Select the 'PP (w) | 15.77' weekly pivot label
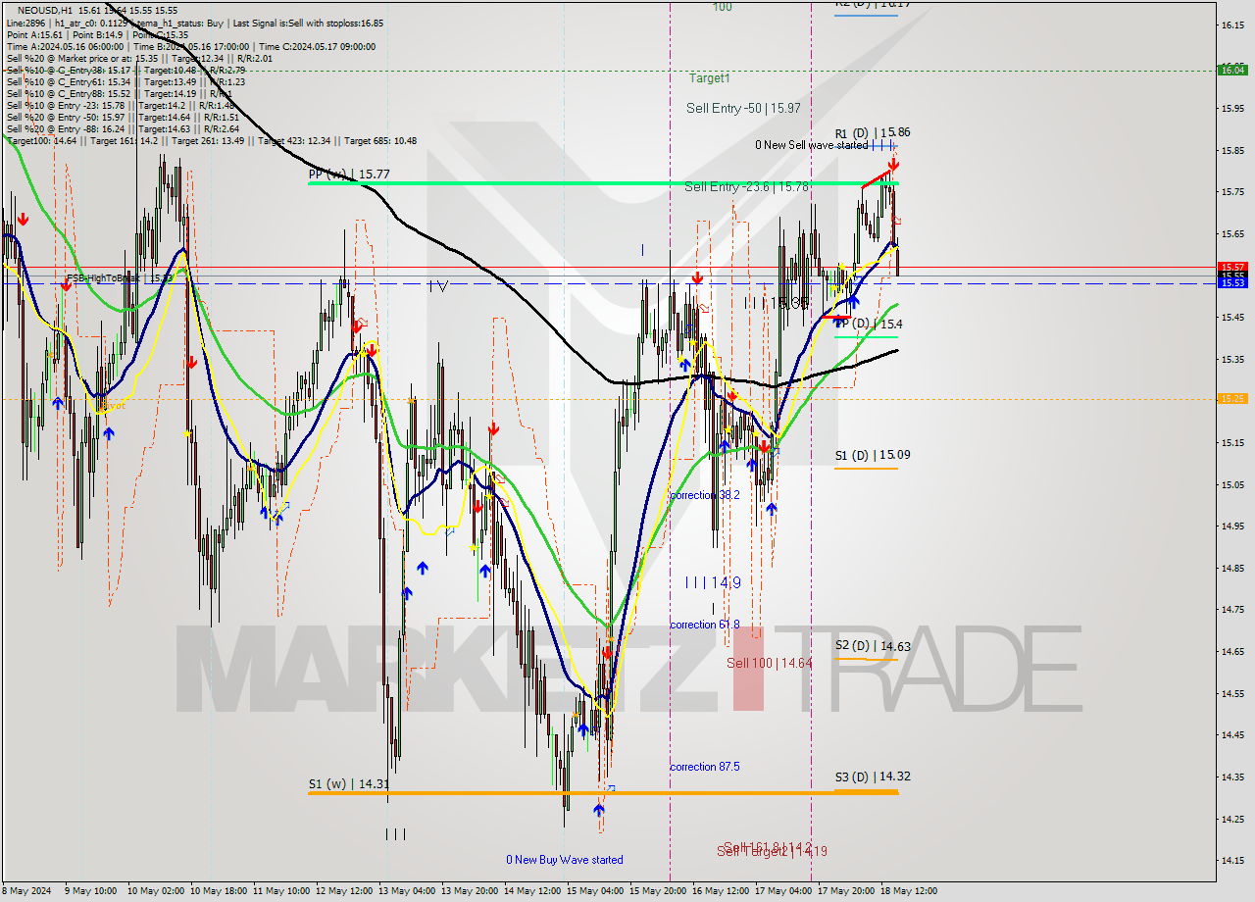The height and width of the screenshot is (902, 1255). 349,175
